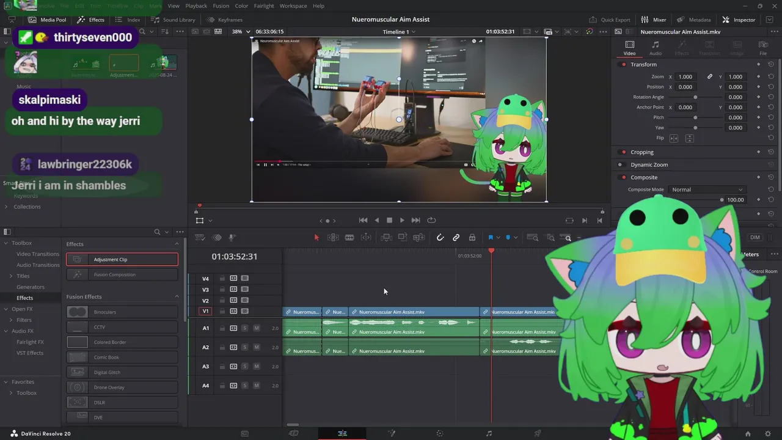Open the Fairlight menu
Screen dimensions: 782x440
tap(264, 5)
